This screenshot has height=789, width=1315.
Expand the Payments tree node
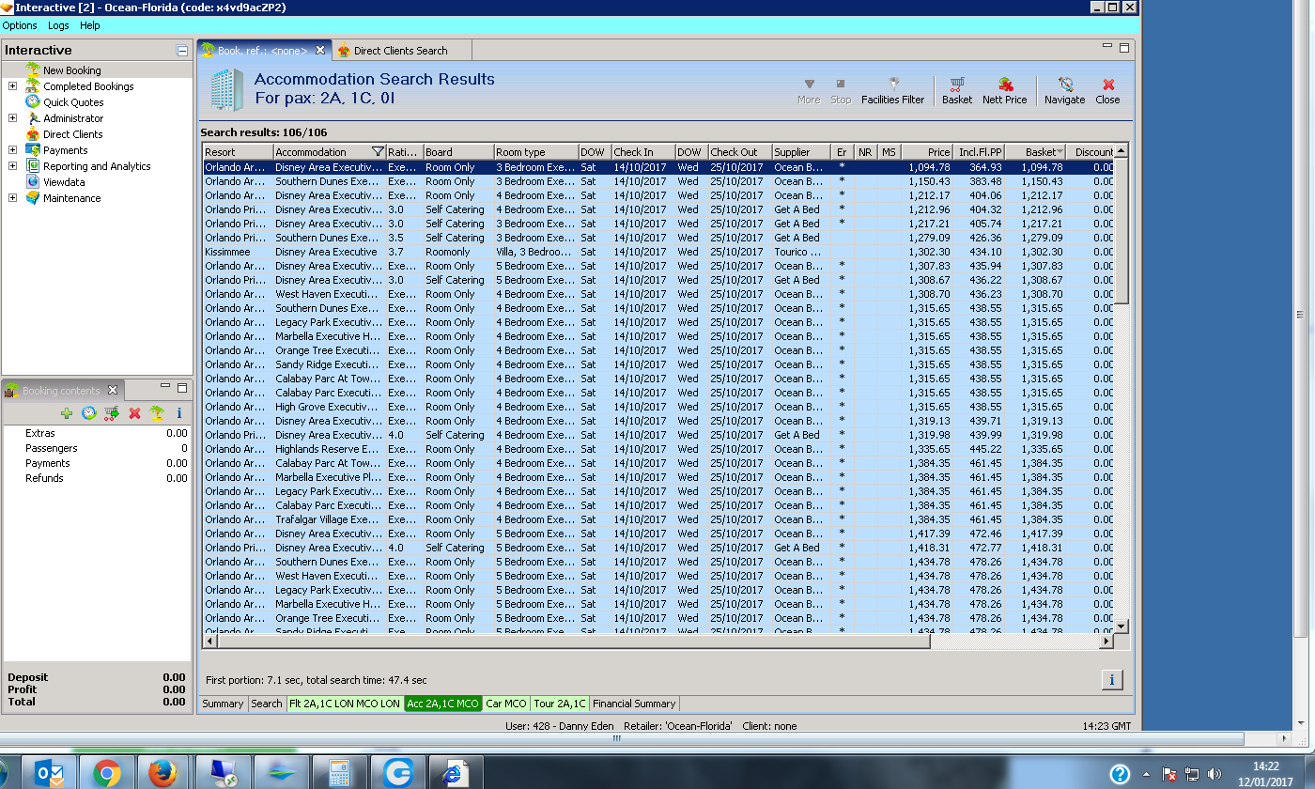click(13, 150)
